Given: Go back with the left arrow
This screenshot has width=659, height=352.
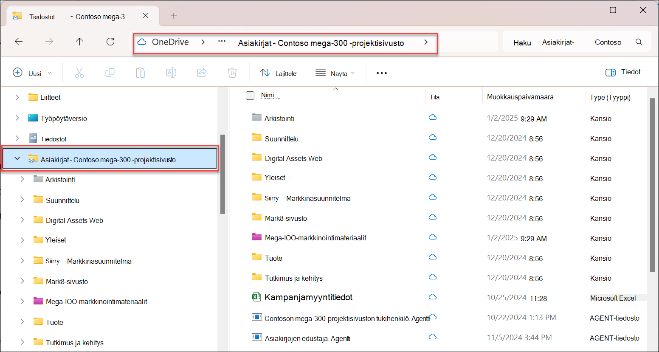Looking at the screenshot, I should tap(19, 42).
